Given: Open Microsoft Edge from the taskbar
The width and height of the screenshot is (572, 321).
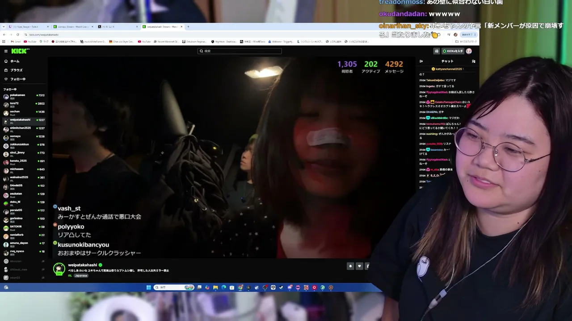Looking at the screenshot, I should pyautogui.click(x=223, y=288).
